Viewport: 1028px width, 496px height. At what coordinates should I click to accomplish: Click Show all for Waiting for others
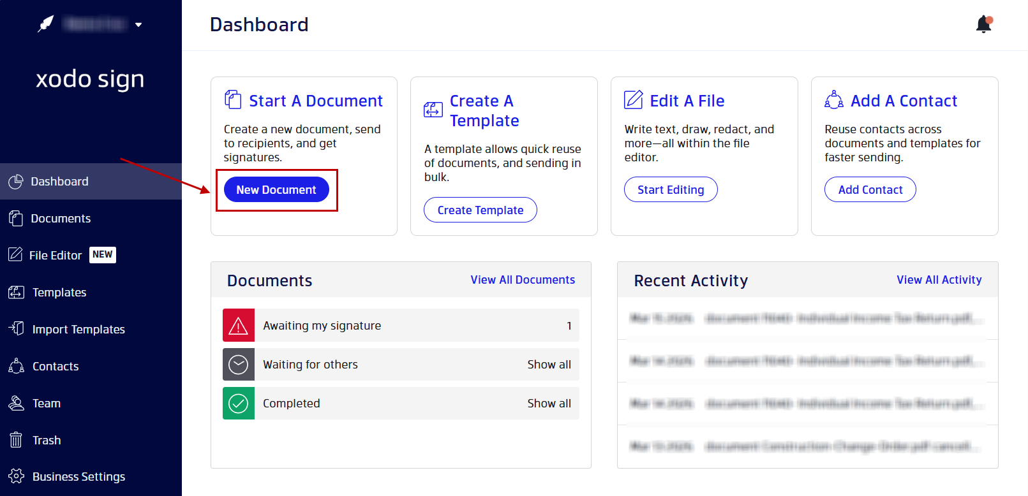549,365
